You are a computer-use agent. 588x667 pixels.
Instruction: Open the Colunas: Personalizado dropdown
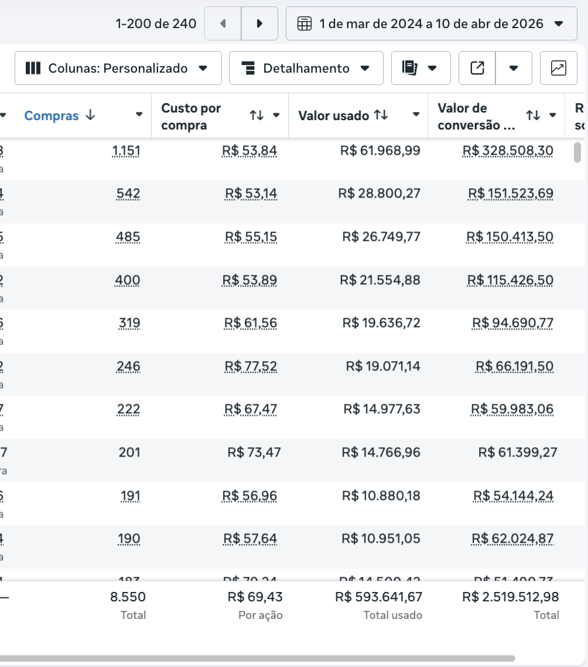click(x=118, y=69)
